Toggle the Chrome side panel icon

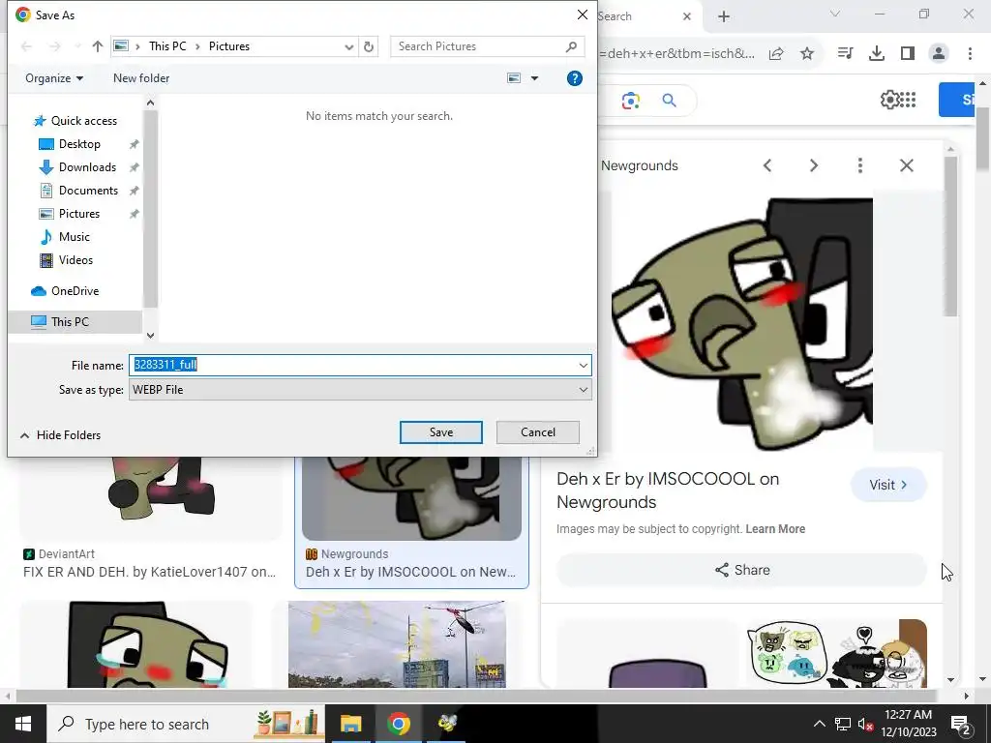(908, 54)
